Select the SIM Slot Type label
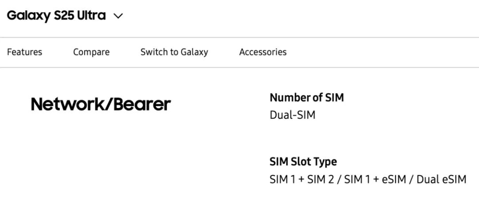The image size is (479, 199). 303,162
